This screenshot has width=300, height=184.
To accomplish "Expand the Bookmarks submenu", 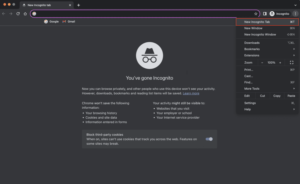I will (267, 49).
